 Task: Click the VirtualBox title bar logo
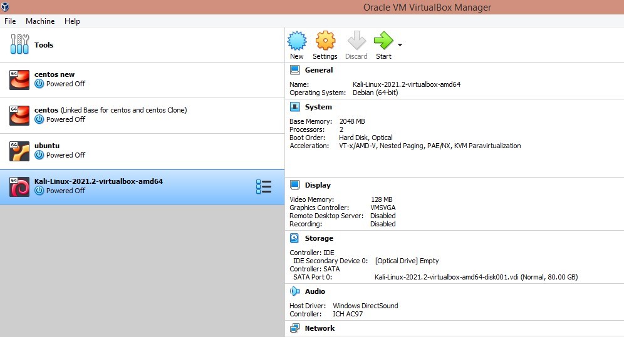pyautogui.click(x=5, y=7)
